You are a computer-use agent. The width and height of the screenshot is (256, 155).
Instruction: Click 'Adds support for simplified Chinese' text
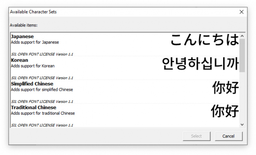point(42,90)
